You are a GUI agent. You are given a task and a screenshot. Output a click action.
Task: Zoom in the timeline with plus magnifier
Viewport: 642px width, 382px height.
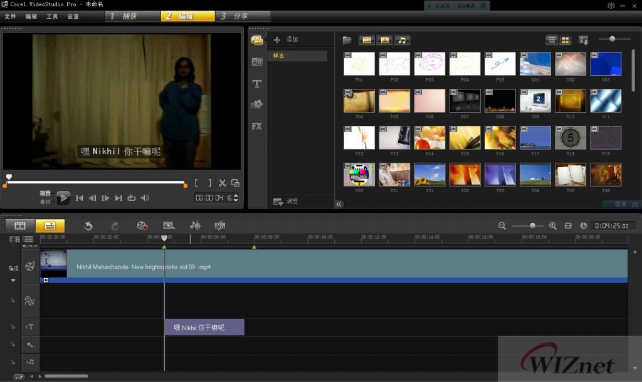(x=552, y=225)
